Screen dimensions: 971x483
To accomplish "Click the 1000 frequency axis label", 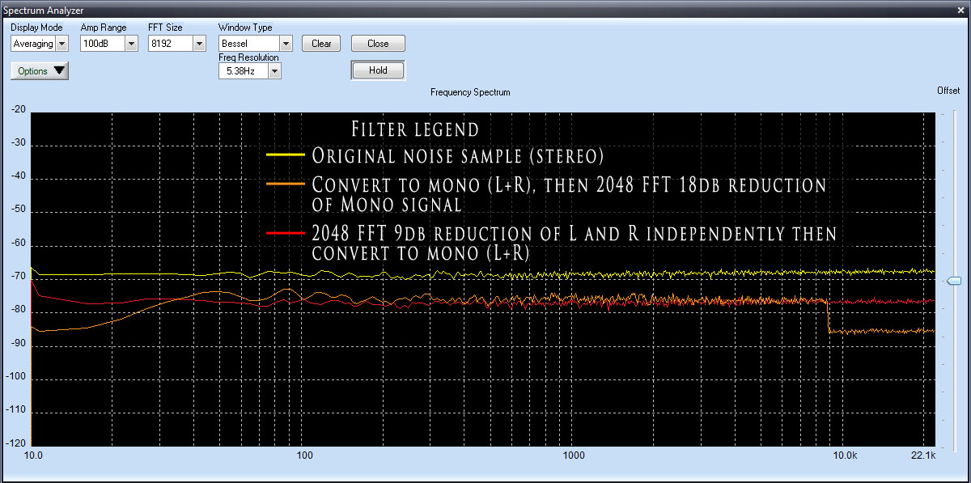I will (x=573, y=457).
